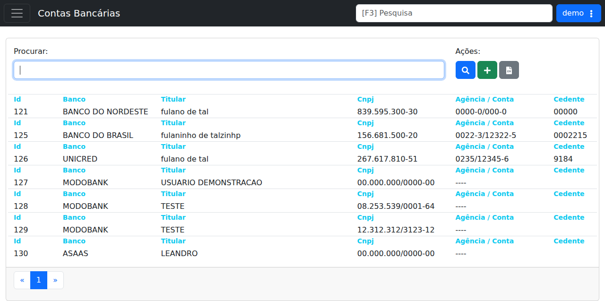The height and width of the screenshot is (301, 605).
Task: Click CNPJ 08.253.539/0001-64
Action: [x=396, y=206]
